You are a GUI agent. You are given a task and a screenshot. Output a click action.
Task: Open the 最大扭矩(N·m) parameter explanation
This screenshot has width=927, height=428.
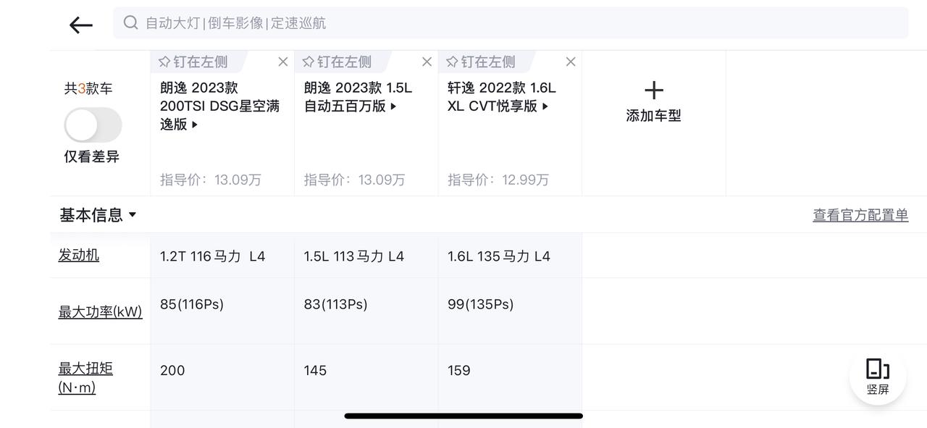tap(85, 377)
